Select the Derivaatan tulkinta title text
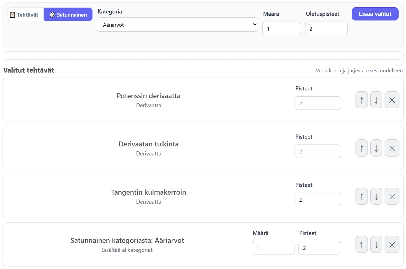Screen dimensions: 406x269 [x=149, y=144]
